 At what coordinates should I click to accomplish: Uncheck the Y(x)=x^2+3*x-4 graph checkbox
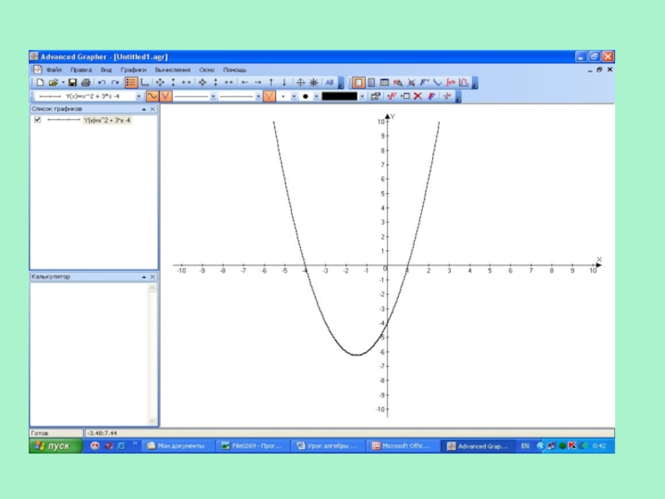point(37,120)
